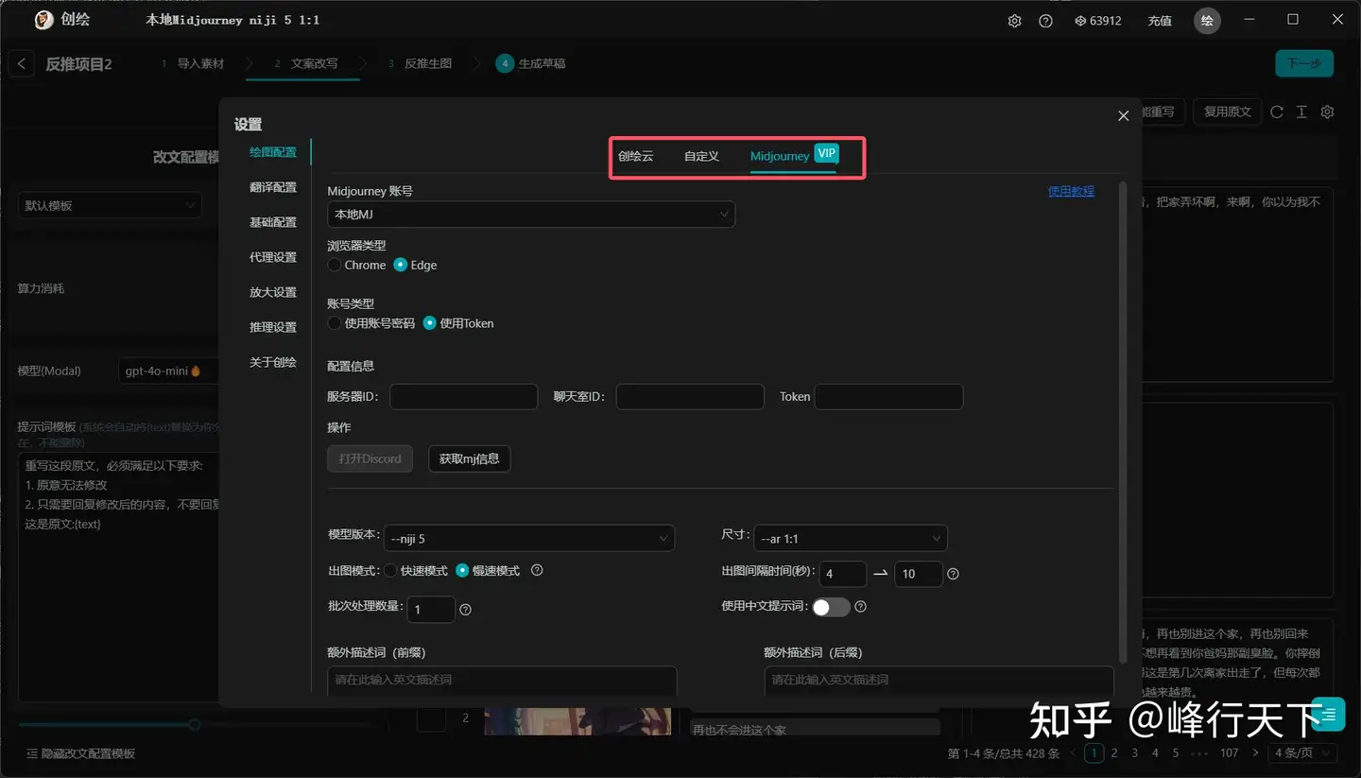
Task: Click the text format icon near 复用原文
Action: [1301, 112]
